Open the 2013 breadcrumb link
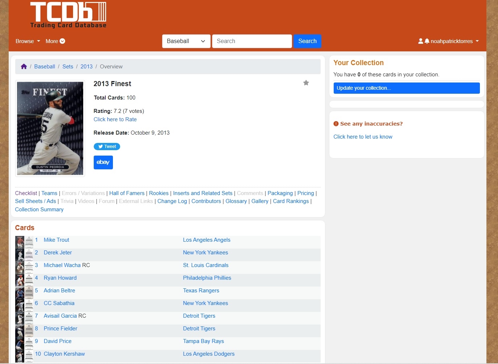The width and height of the screenshot is (498, 364). 86,67
